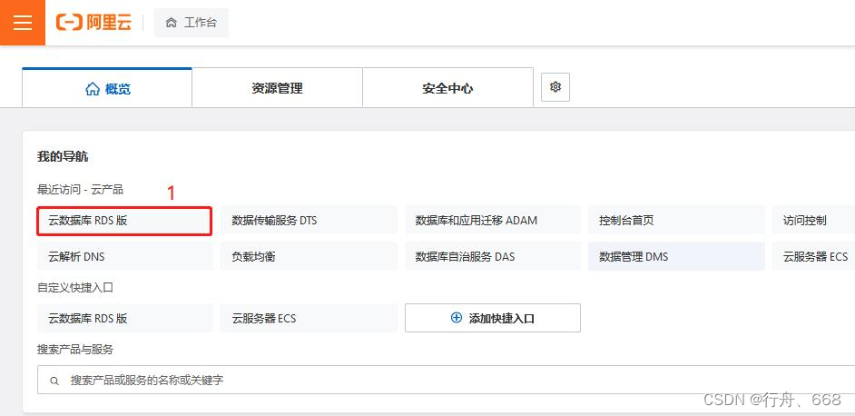Open 云服务器 ECS in recent products

click(813, 256)
